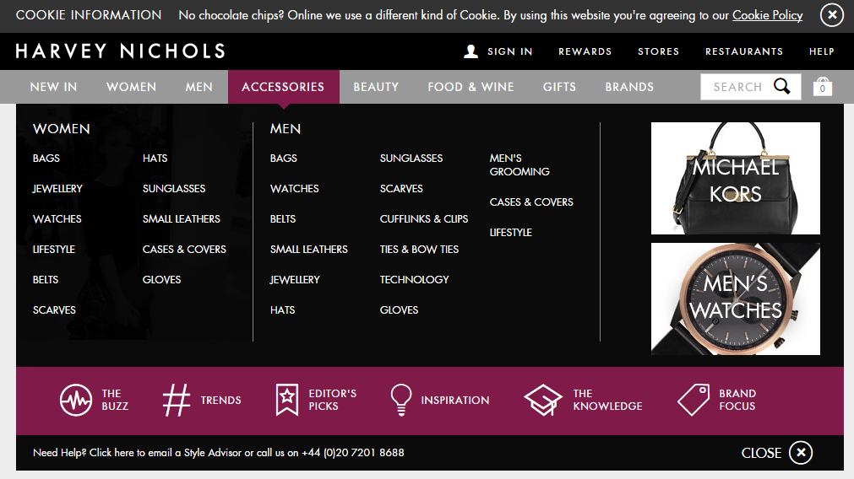Expand the Beauty navigation menu
Viewport: 854px width, 479px height.
coord(376,87)
